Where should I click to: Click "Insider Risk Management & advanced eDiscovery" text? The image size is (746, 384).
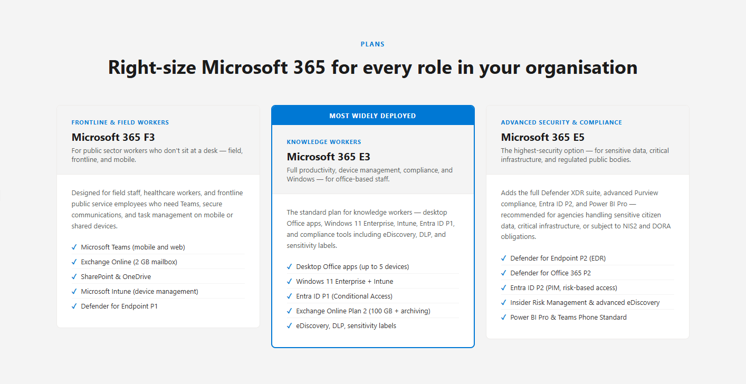click(585, 302)
